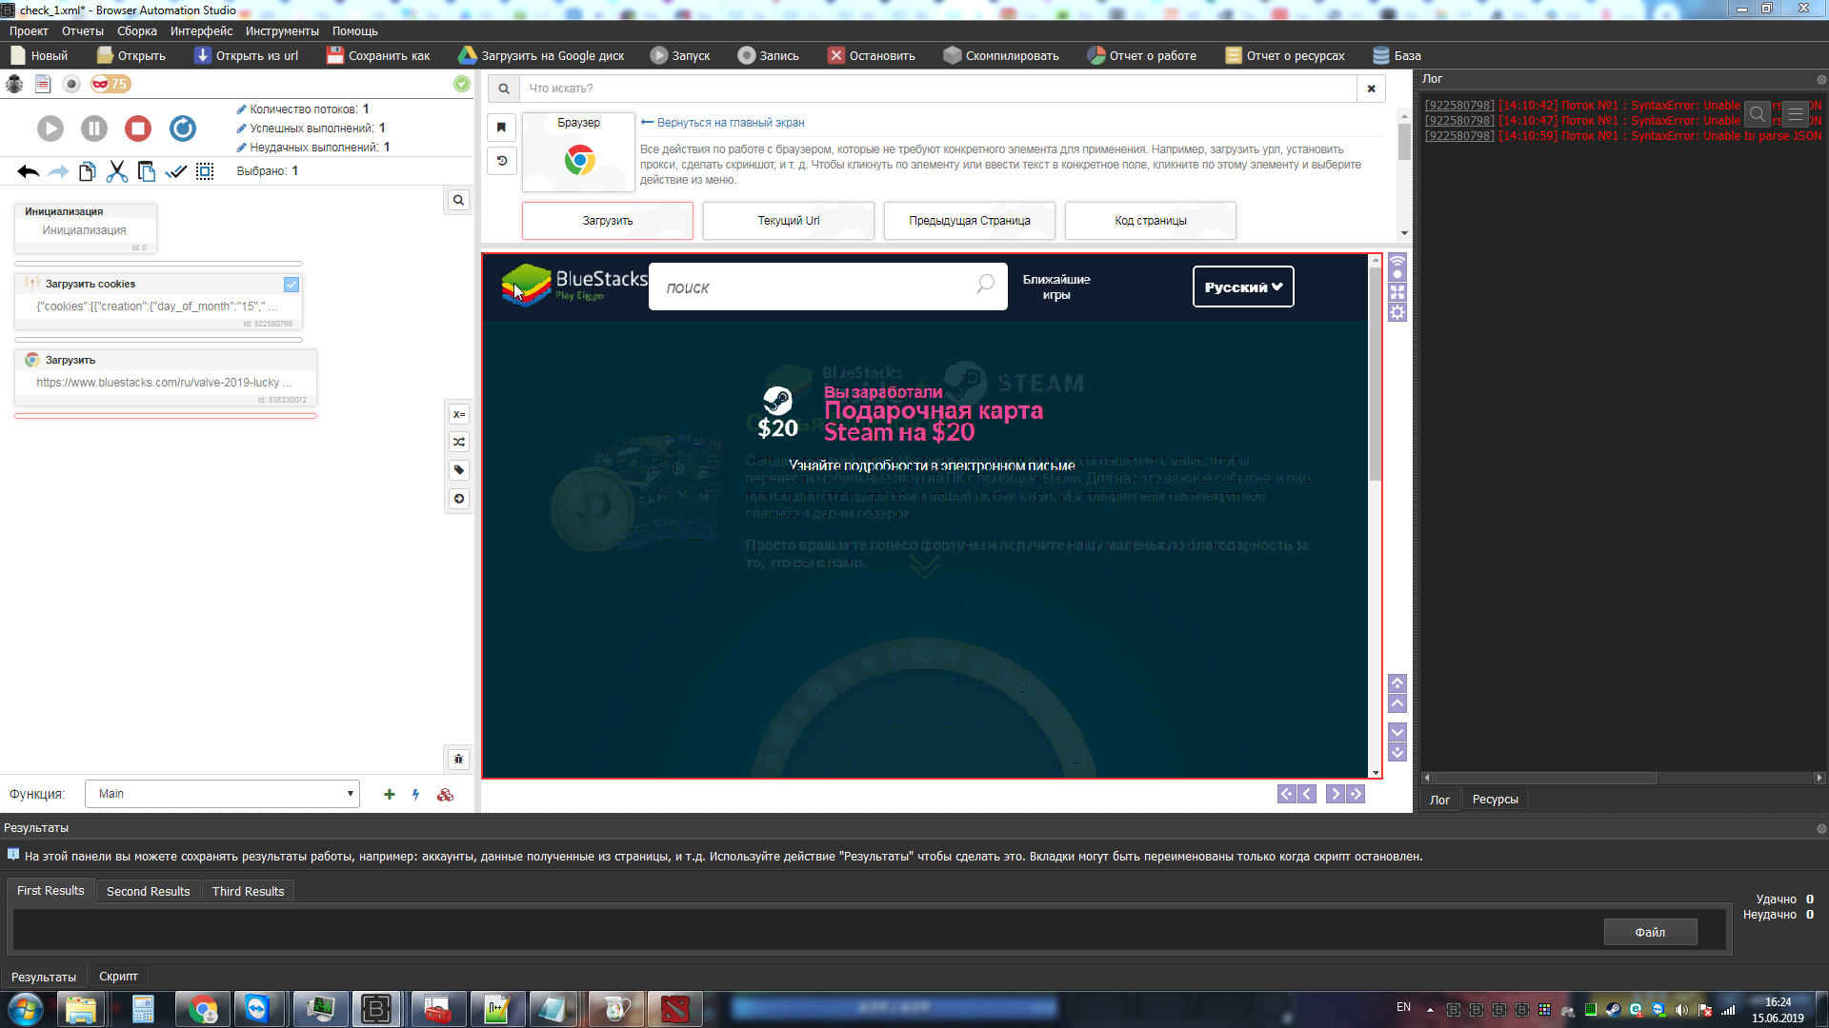The height and width of the screenshot is (1028, 1829).
Task: Open scenario search magnifier button
Action: coord(459,200)
